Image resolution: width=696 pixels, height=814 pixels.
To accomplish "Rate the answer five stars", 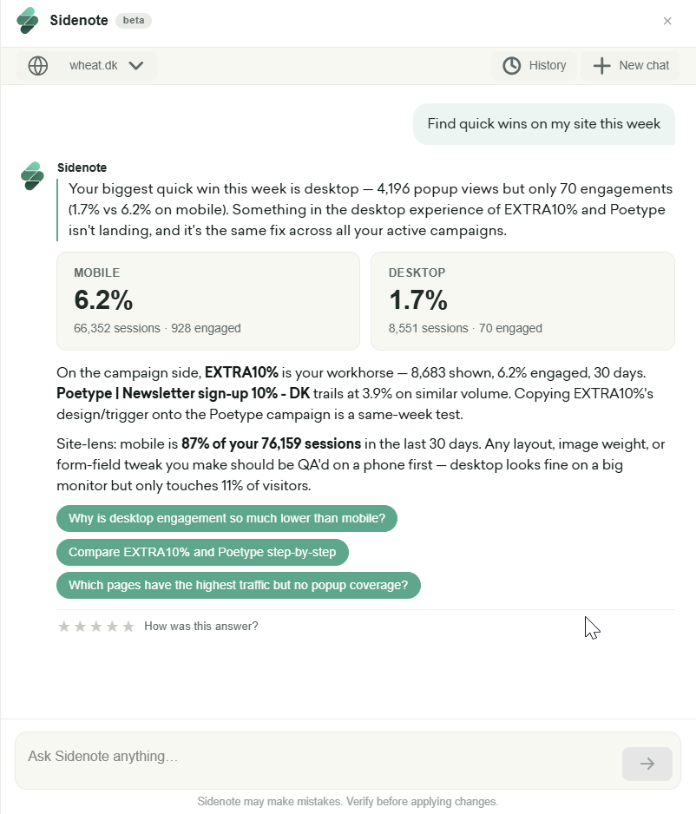I will point(128,627).
